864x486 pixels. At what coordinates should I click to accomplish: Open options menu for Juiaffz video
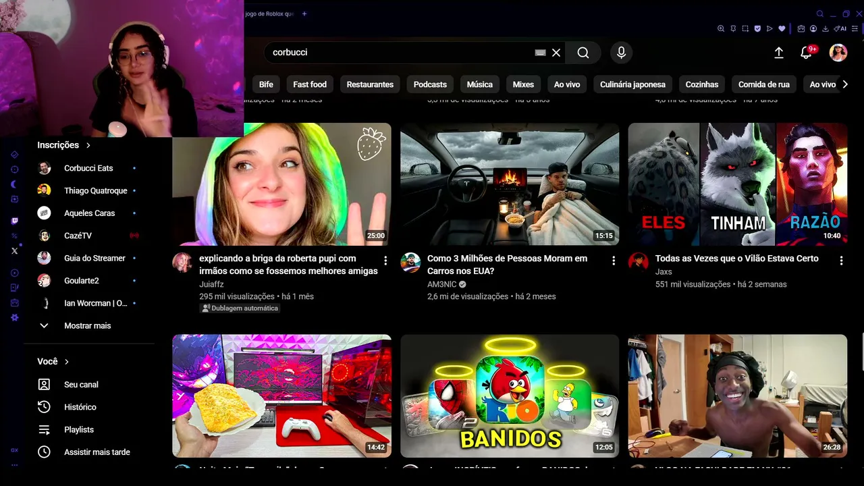pyautogui.click(x=385, y=261)
